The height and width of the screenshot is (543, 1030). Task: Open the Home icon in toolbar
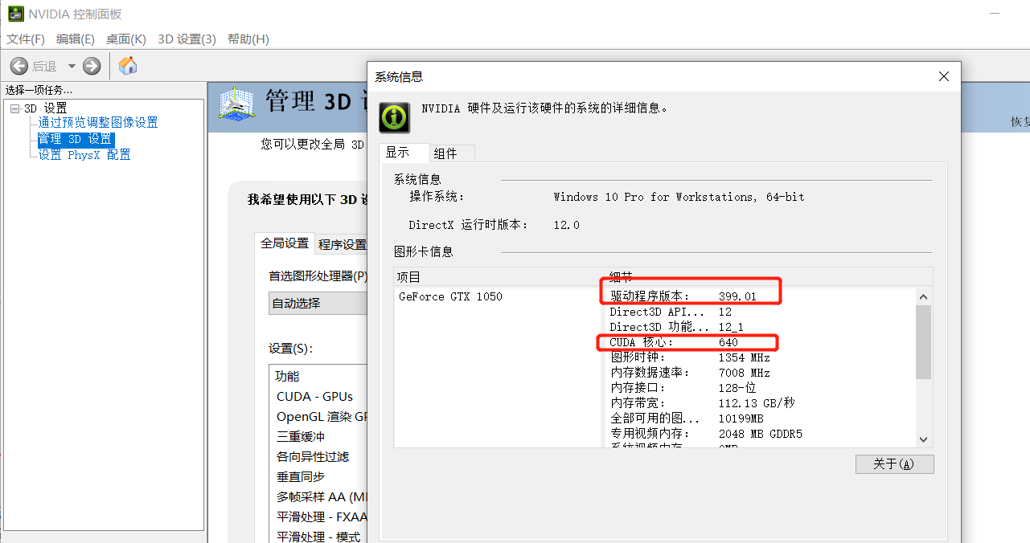point(128,66)
